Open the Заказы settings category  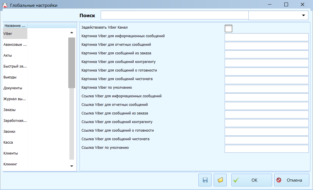click(x=15, y=110)
